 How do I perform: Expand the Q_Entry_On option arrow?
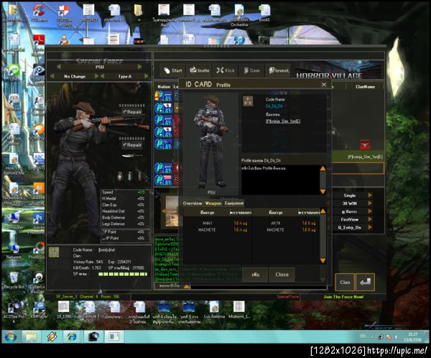point(370,227)
